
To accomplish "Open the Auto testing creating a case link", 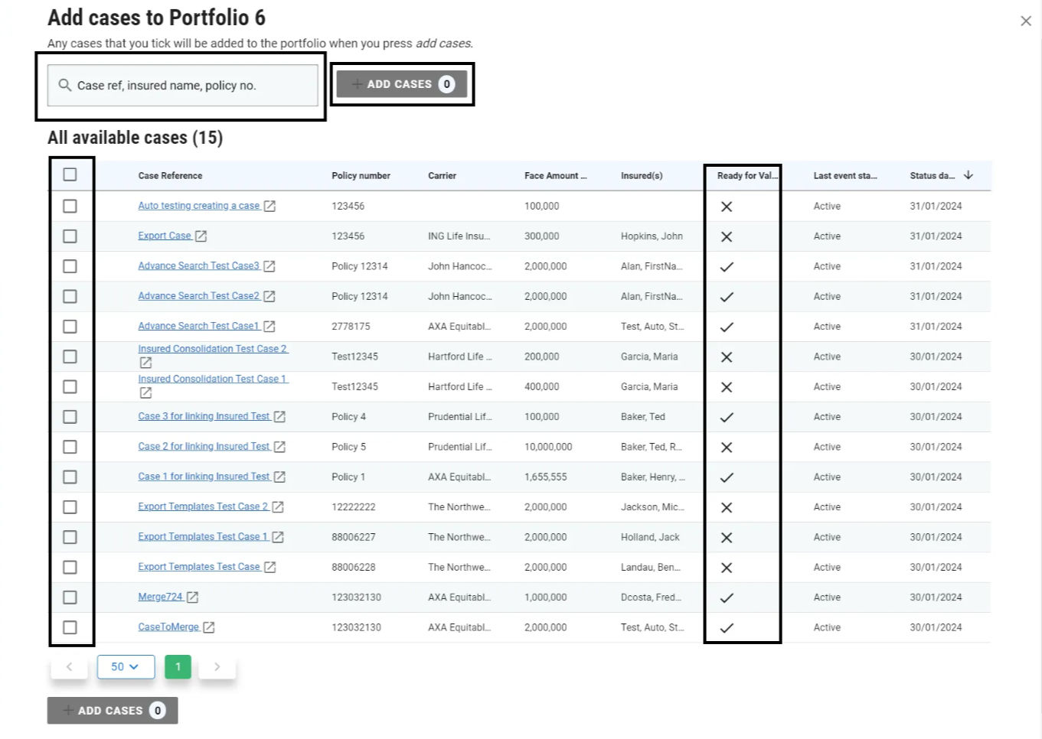I will [x=198, y=206].
